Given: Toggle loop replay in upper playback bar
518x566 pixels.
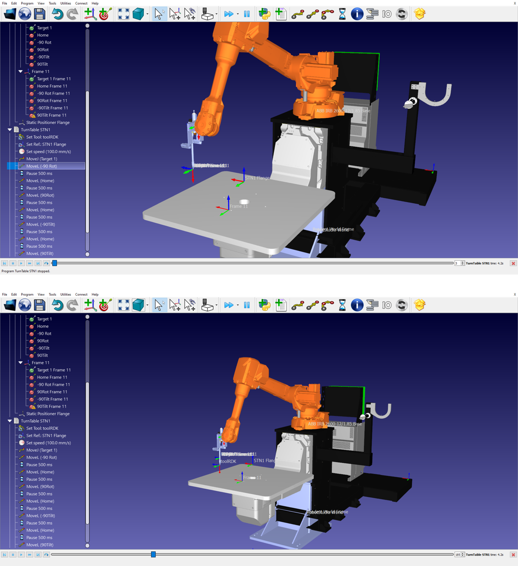Looking at the screenshot, I should tap(46, 263).
